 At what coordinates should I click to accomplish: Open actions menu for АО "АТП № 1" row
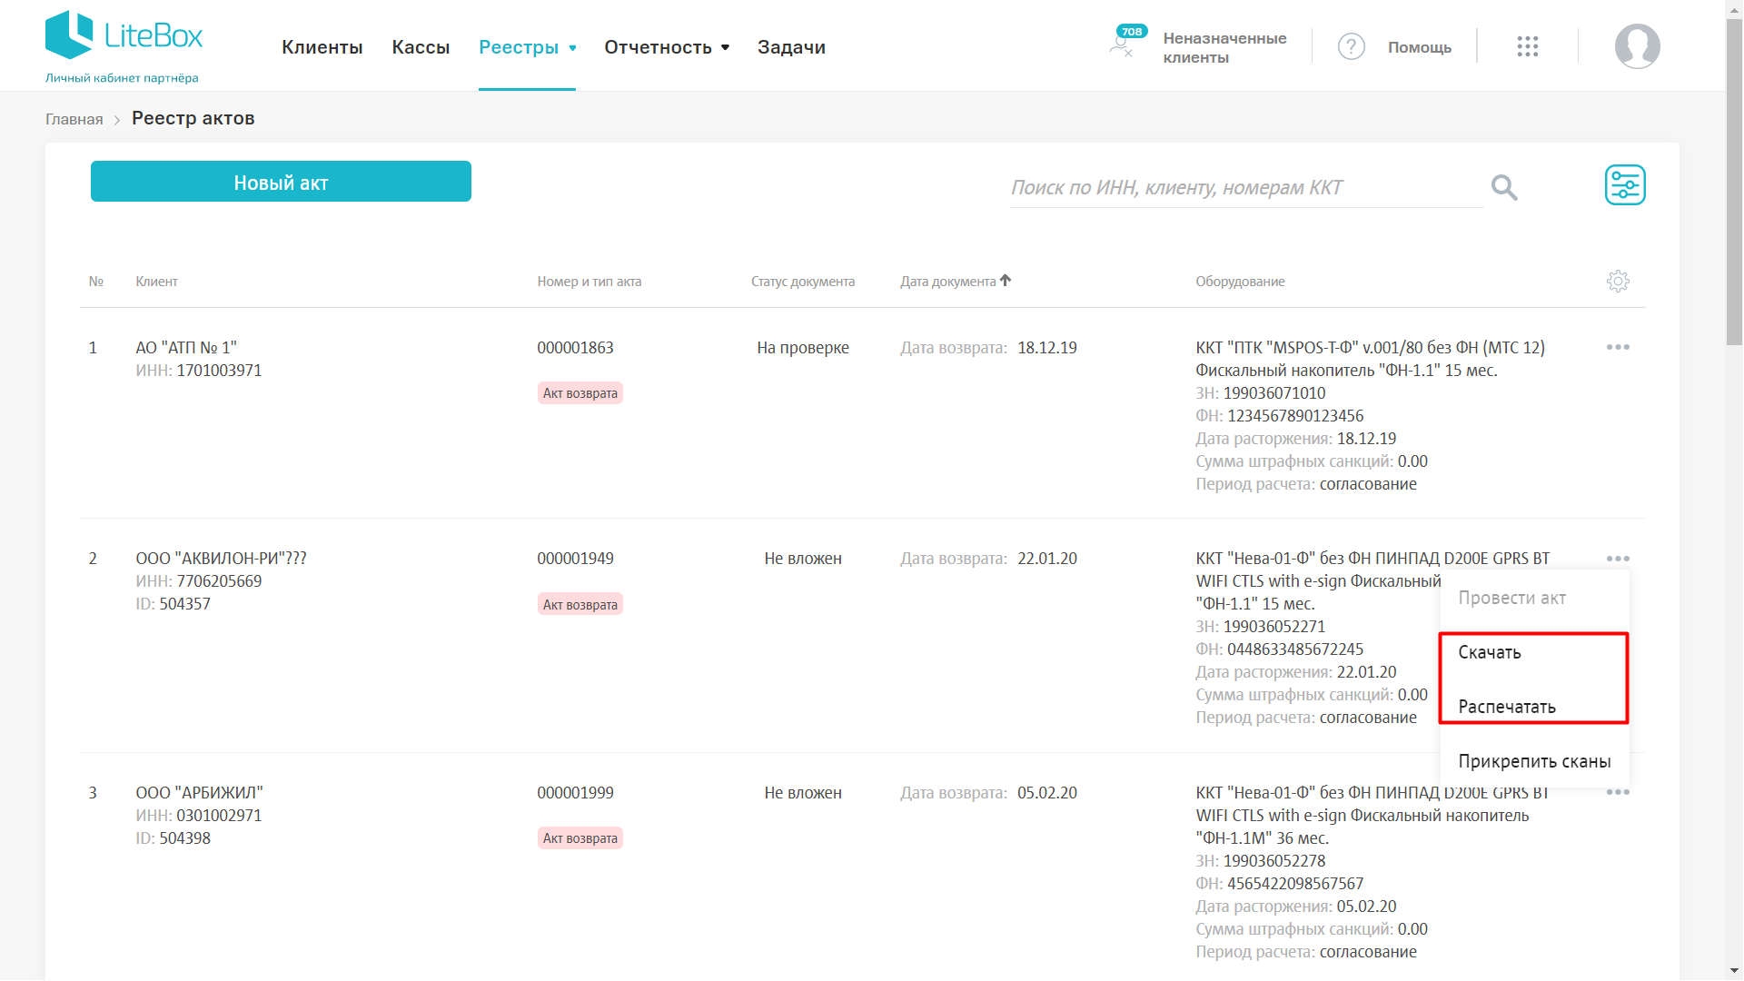click(1618, 347)
